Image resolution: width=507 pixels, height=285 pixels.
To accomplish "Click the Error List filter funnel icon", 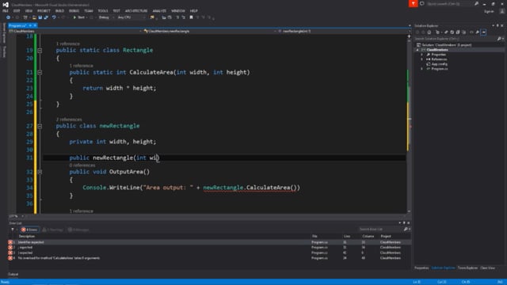I will (x=13, y=230).
